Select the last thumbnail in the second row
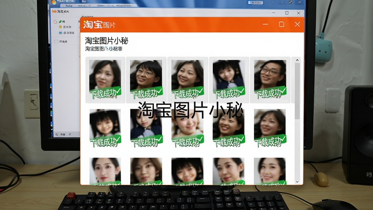The width and height of the screenshot is (373, 210). (x=270, y=128)
